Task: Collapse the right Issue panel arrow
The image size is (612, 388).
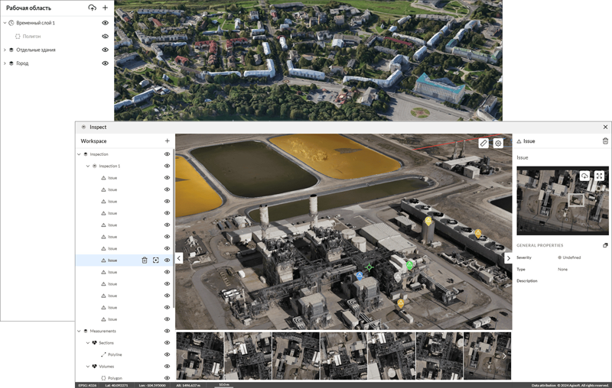Action: point(508,258)
